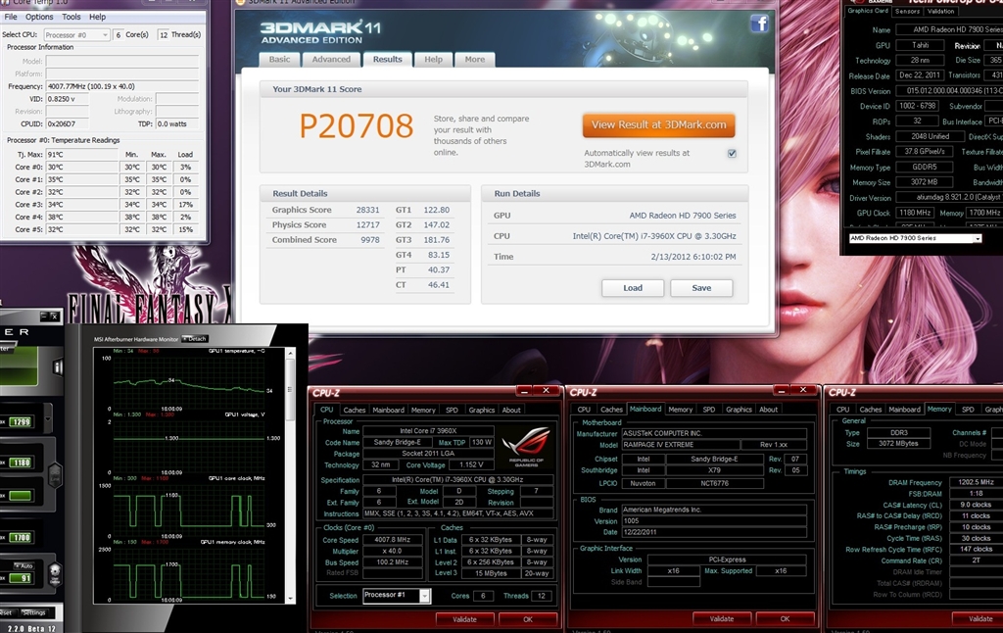Switch to GPU-Z Sensors tab
Viewport: 1003px width, 633px height.
point(907,11)
